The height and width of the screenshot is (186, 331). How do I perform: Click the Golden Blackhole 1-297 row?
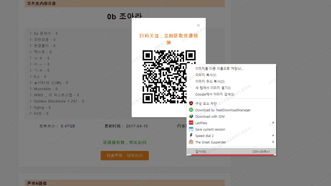coord(57,101)
